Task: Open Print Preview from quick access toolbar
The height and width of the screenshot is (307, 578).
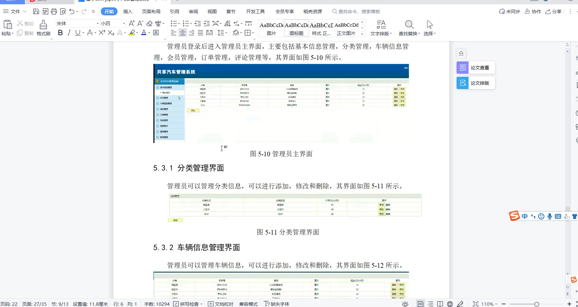Action: 63,11
